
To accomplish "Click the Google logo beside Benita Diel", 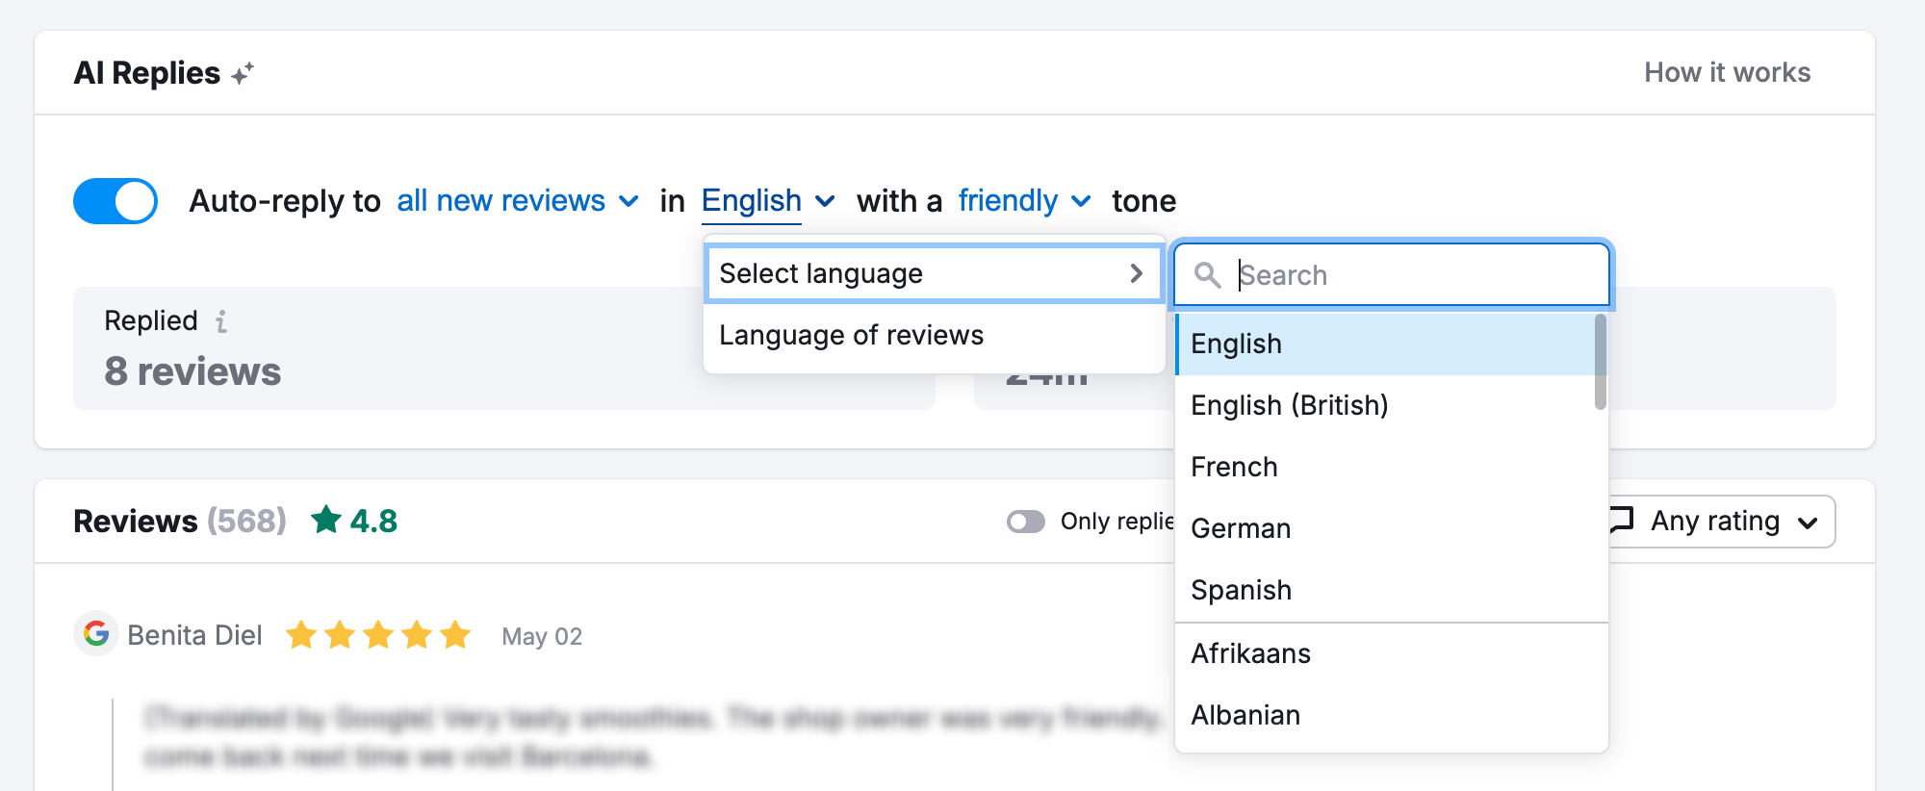I will pyautogui.click(x=95, y=634).
